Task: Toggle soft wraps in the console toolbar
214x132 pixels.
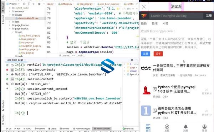Action: click(x=12, y=65)
